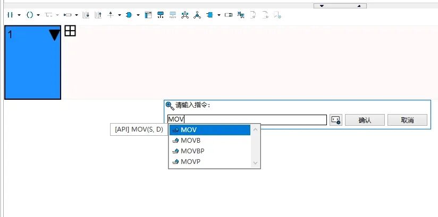The height and width of the screenshot is (217, 438).
Task: Select MOVP from the suggestion list
Action: coord(210,162)
